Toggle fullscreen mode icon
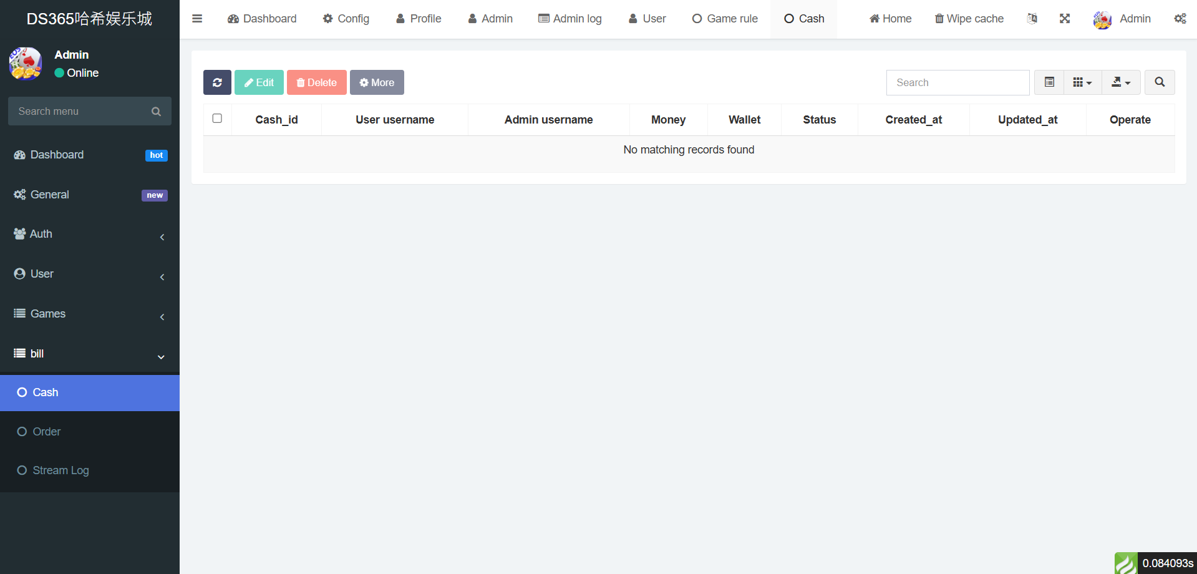This screenshot has width=1197, height=574. tap(1065, 19)
